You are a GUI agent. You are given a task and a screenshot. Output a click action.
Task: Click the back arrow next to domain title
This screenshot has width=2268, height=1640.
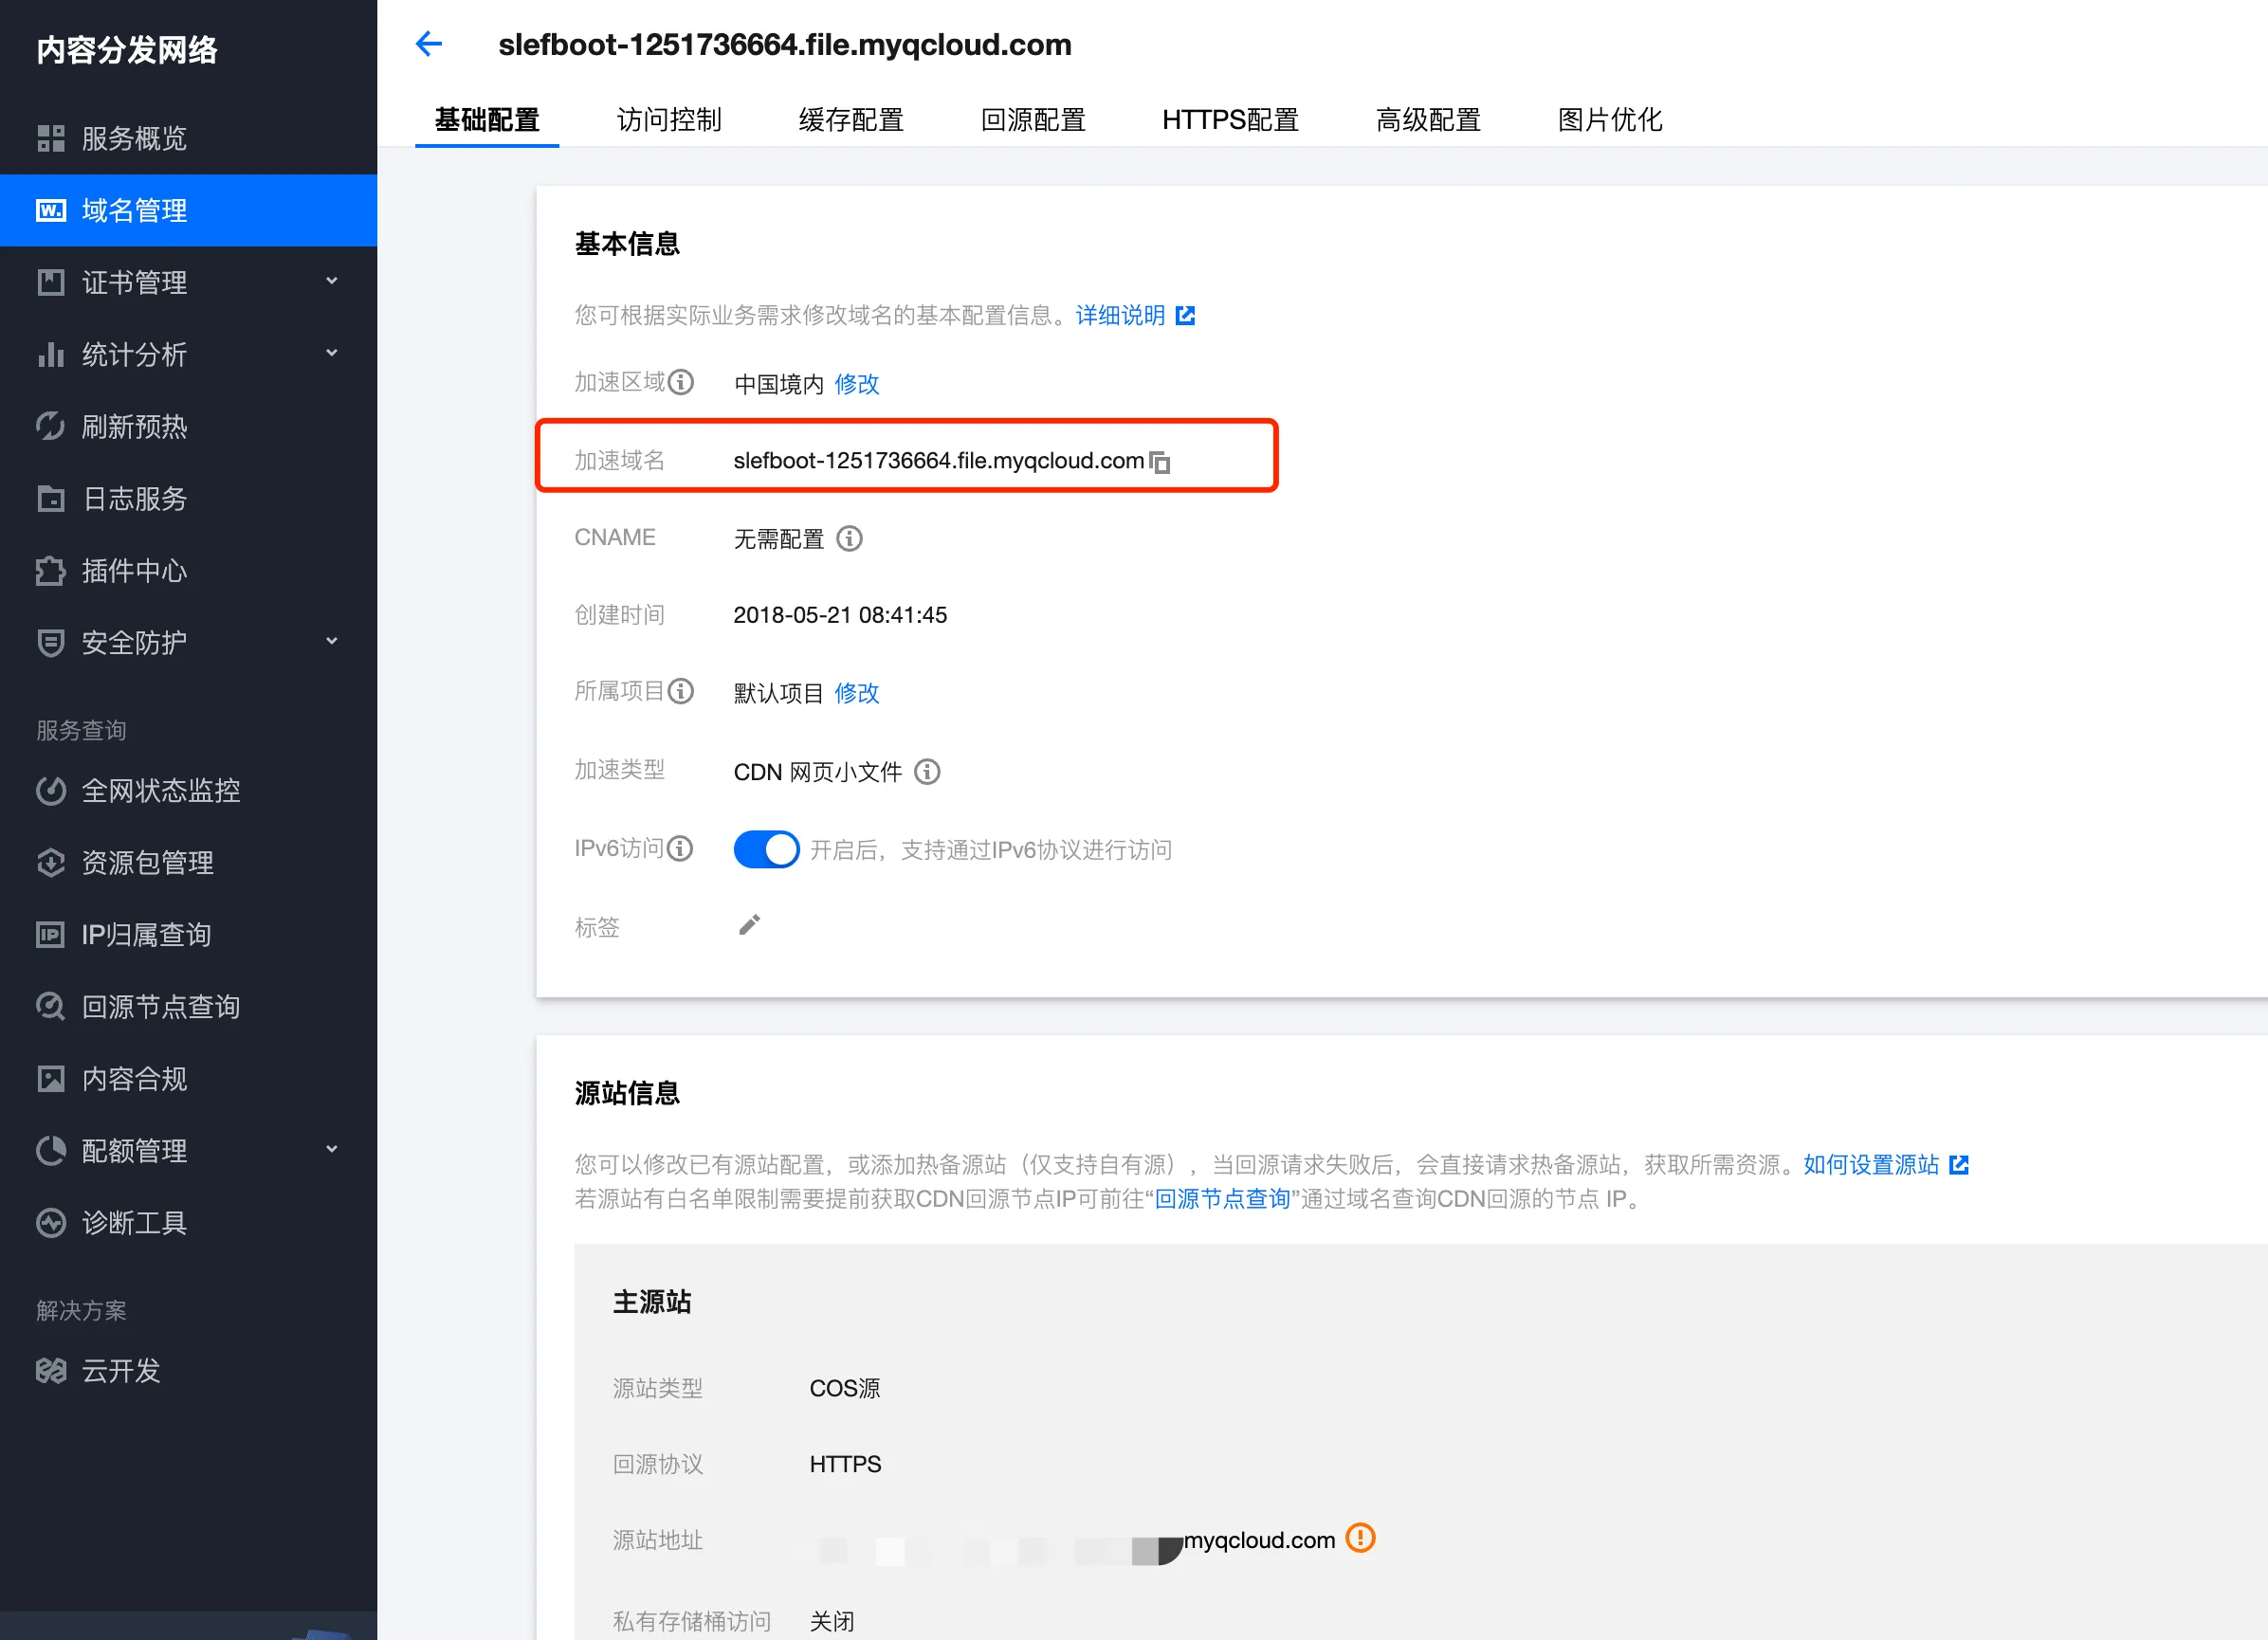coord(429,44)
